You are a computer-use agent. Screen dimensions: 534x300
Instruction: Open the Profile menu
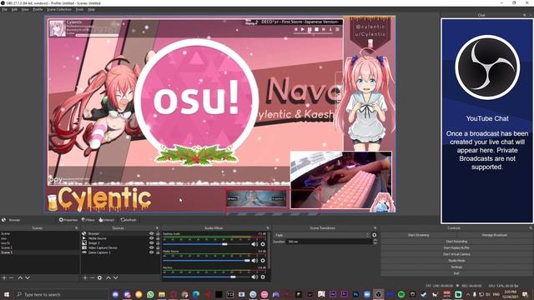(38, 9)
